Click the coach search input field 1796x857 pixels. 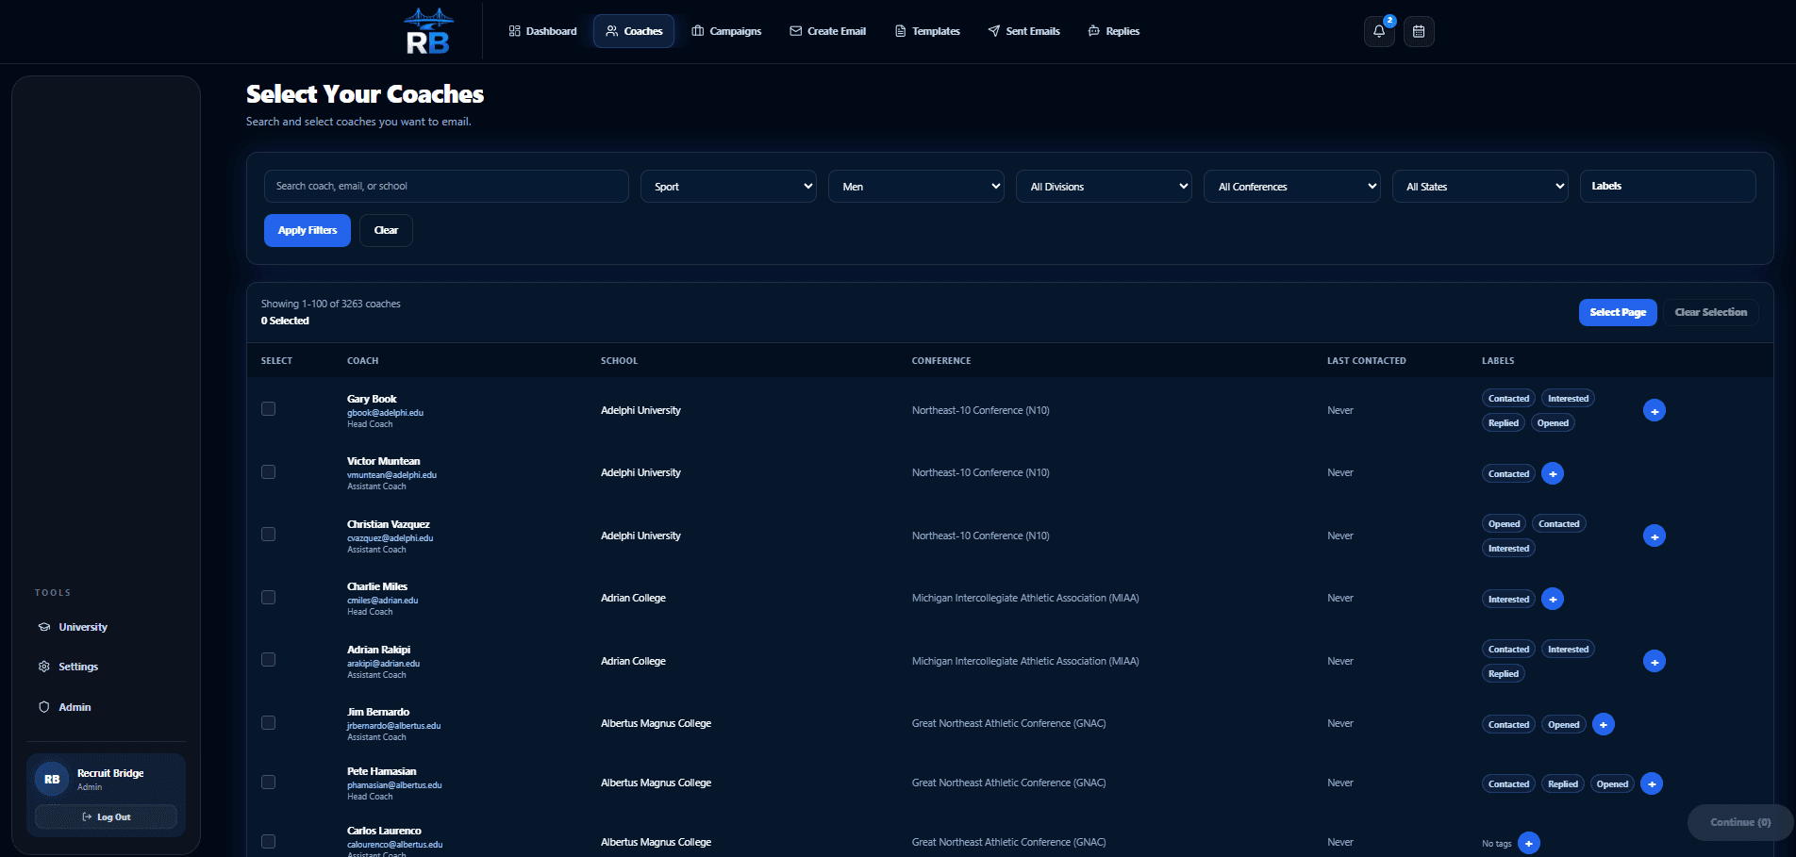tap(446, 186)
